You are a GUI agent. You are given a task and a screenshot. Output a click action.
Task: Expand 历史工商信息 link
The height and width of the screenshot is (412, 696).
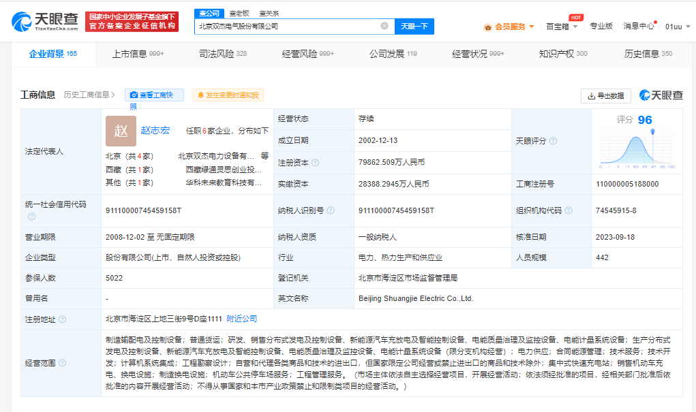[89, 95]
